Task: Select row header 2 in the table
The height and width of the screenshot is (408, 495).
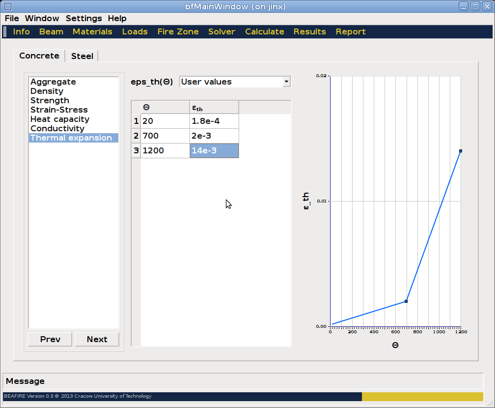Action: tap(136, 136)
